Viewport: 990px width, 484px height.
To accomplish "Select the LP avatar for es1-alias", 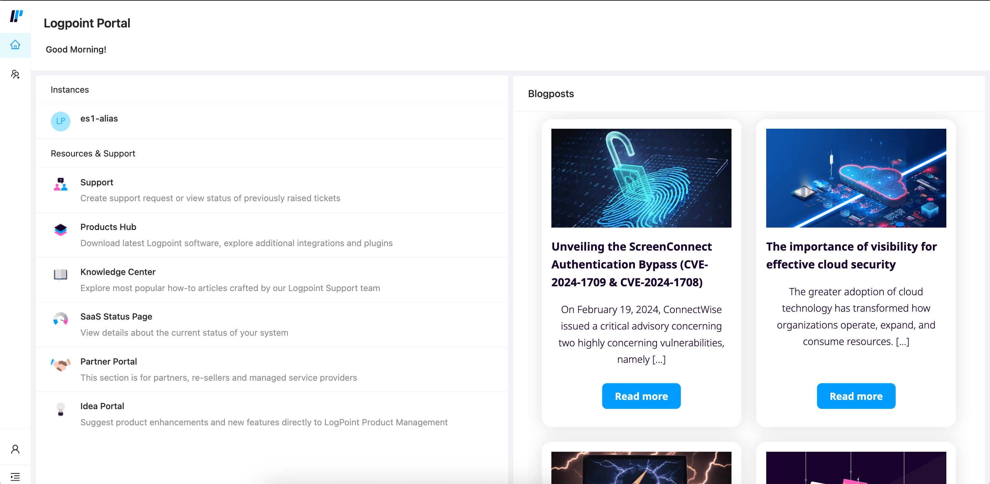I will coord(60,121).
